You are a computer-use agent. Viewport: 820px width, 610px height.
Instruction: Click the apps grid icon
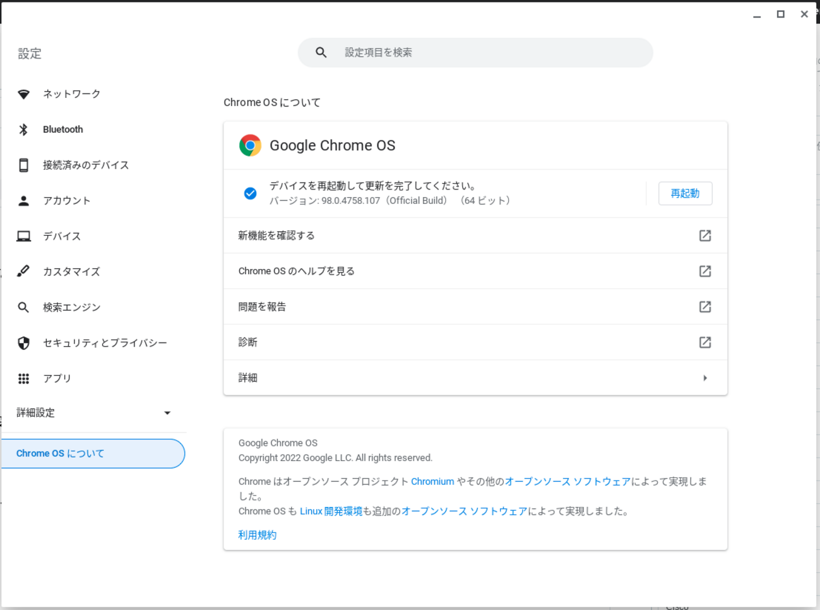click(x=23, y=378)
